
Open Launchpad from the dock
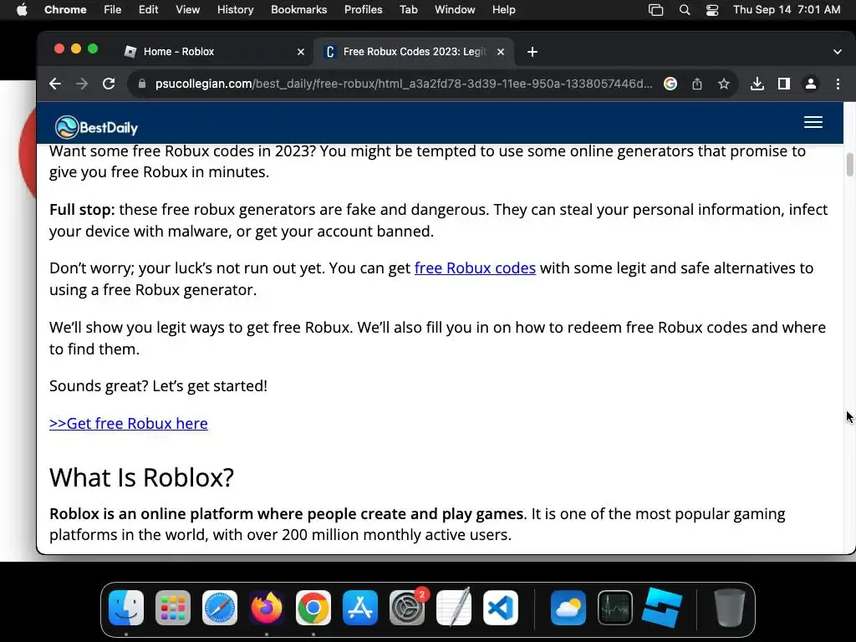pos(173,608)
